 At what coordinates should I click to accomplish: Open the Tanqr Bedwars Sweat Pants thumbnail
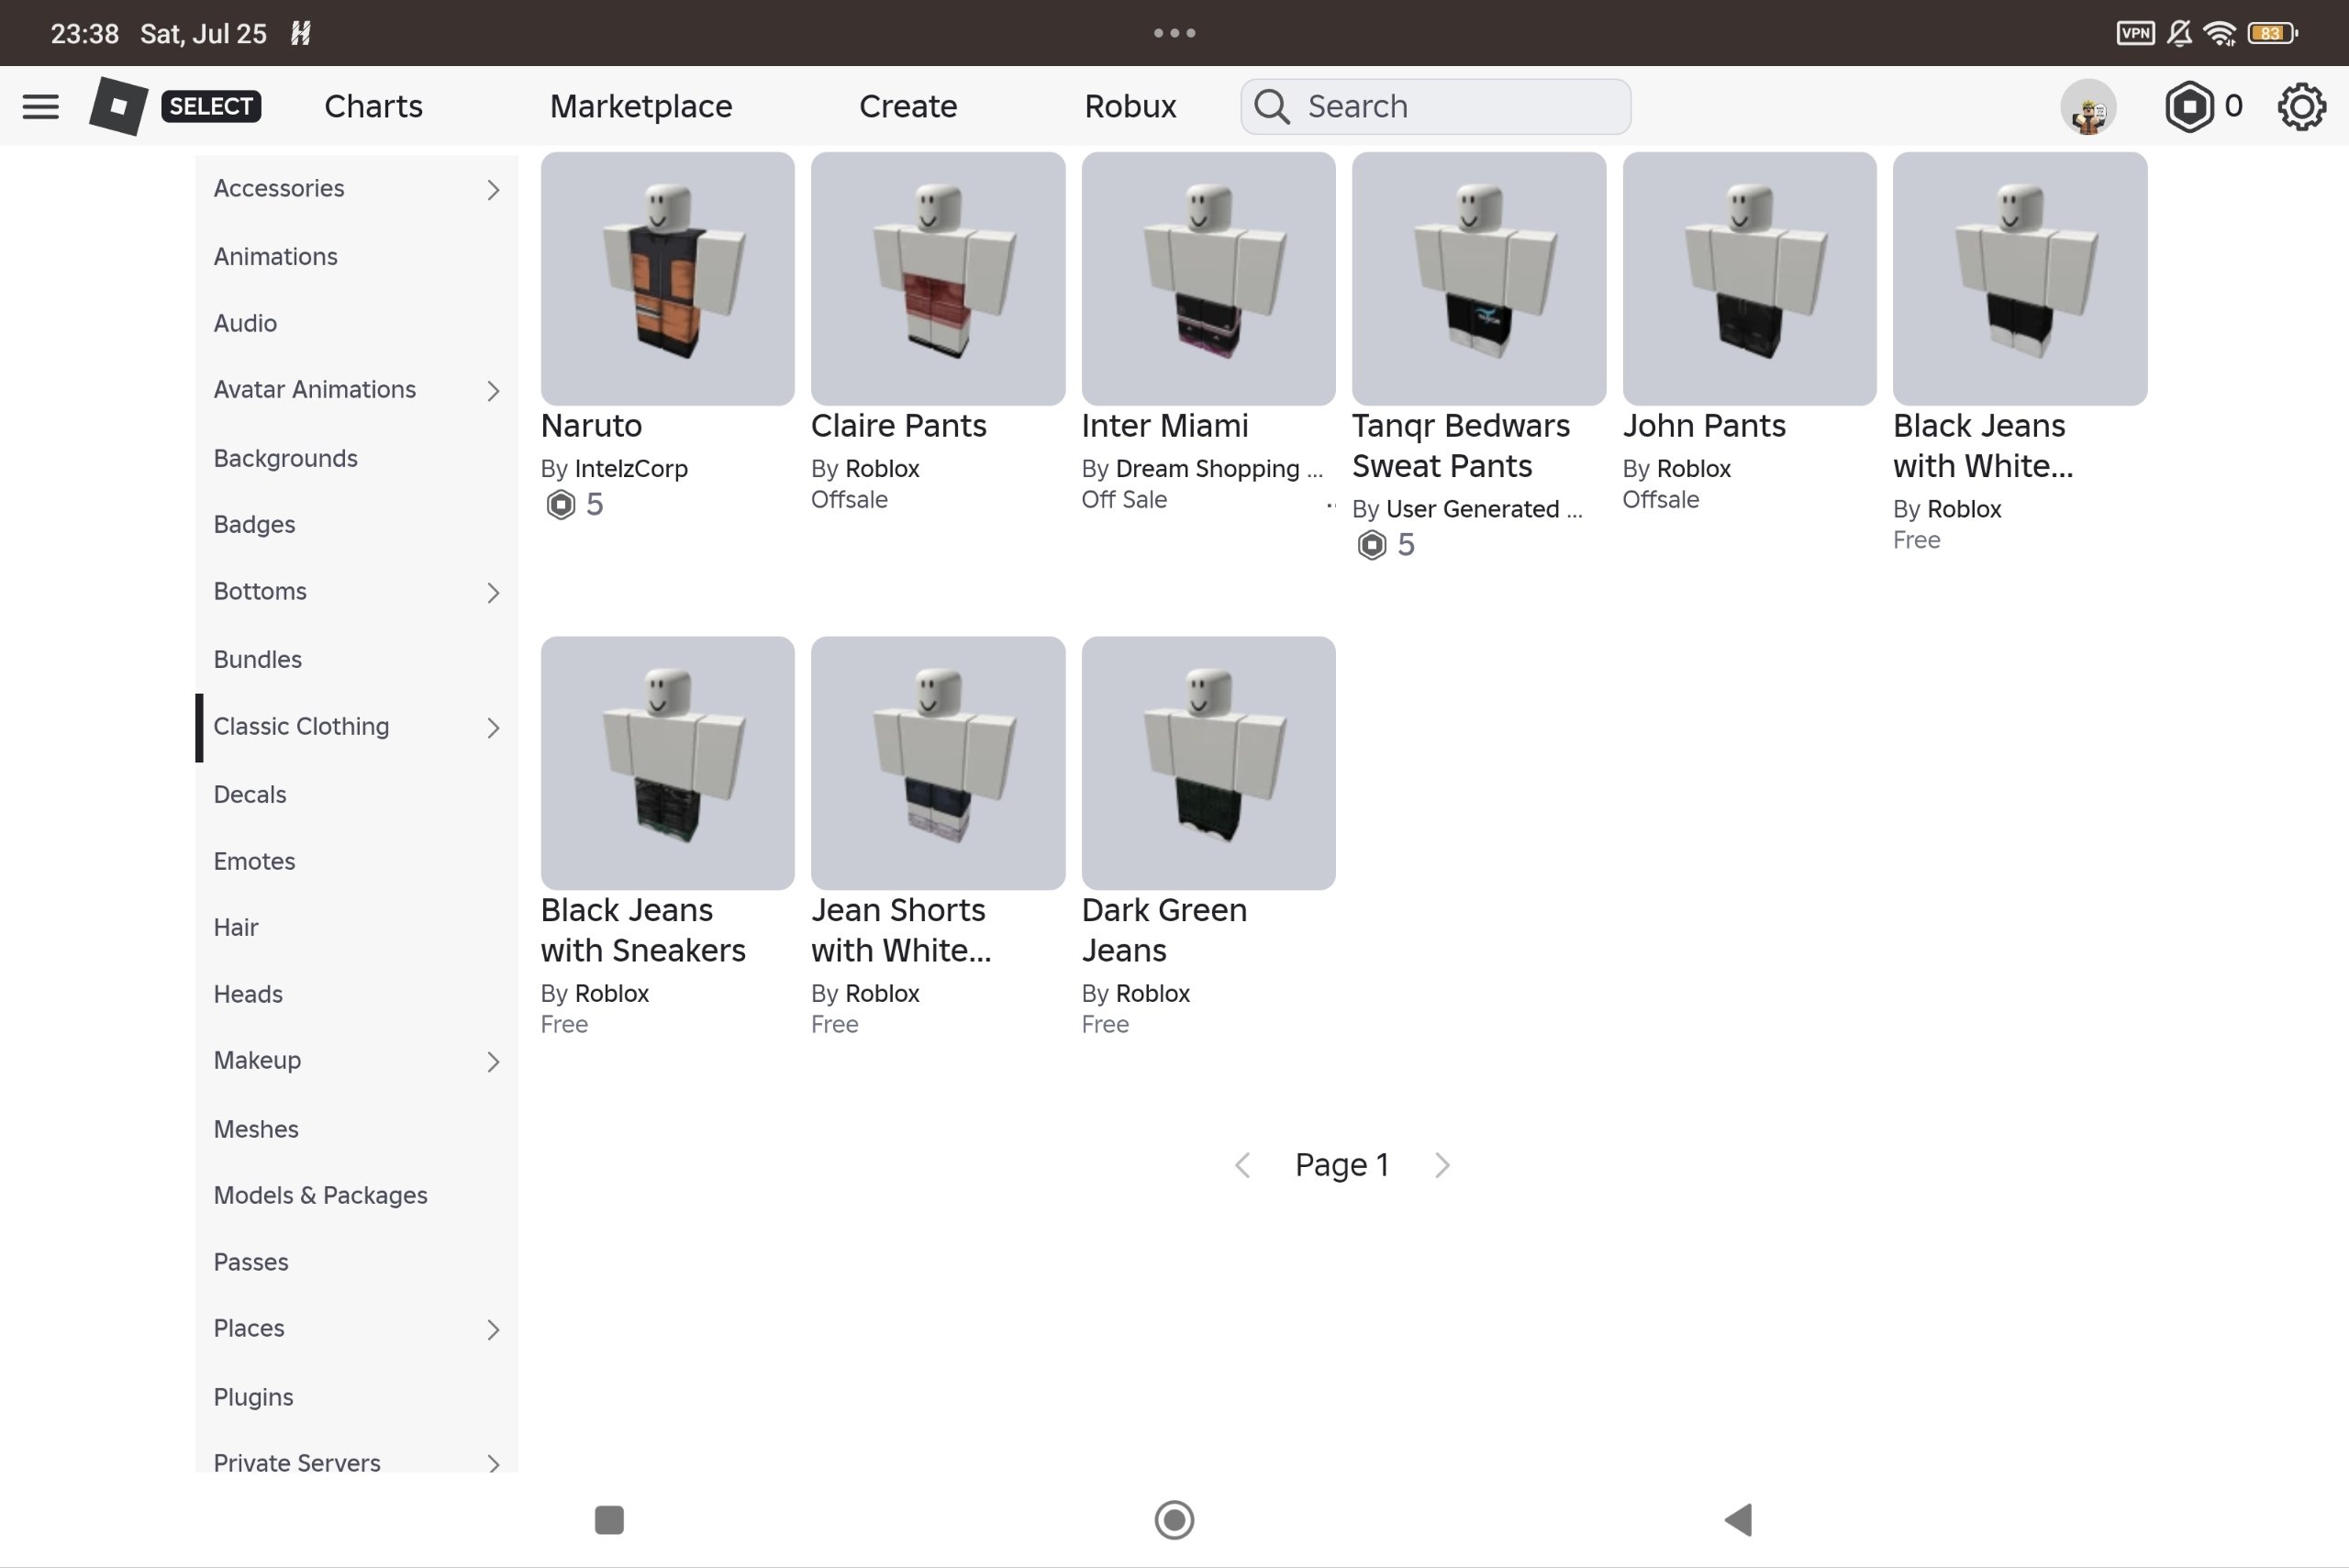coord(1478,279)
